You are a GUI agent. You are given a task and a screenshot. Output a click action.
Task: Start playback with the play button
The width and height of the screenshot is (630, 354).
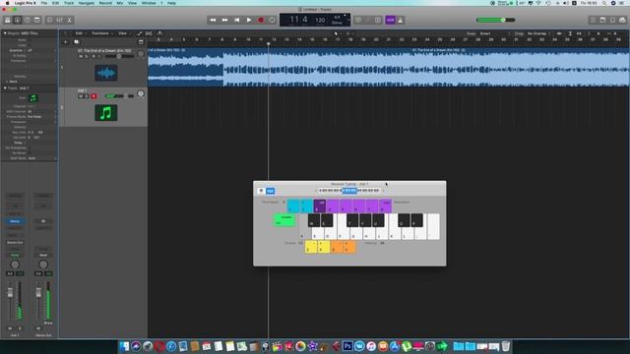tap(249, 20)
